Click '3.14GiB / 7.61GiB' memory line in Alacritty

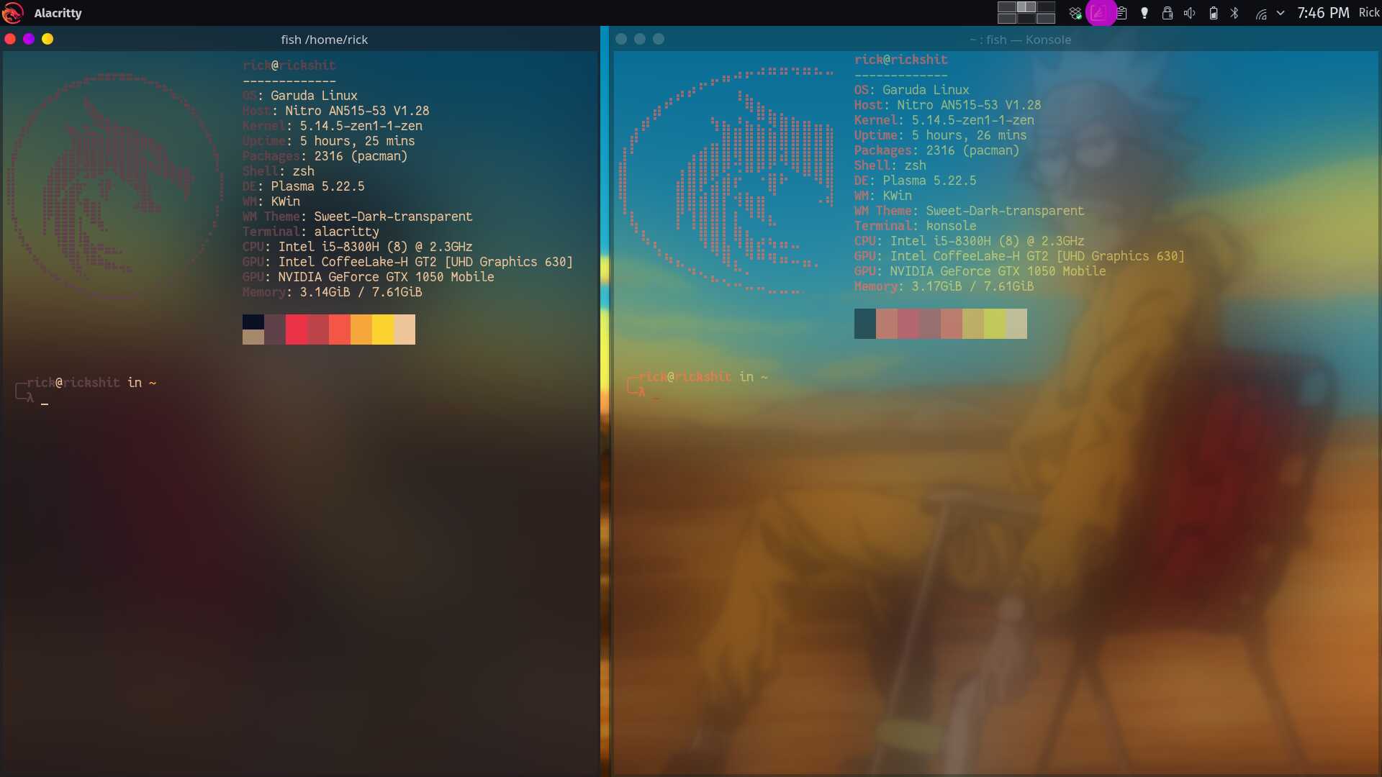coord(361,292)
